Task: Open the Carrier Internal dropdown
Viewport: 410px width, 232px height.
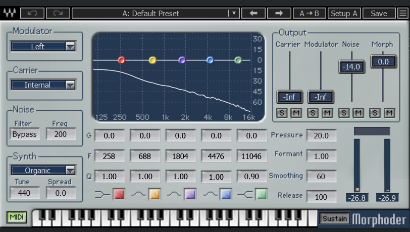Action: 43,85
